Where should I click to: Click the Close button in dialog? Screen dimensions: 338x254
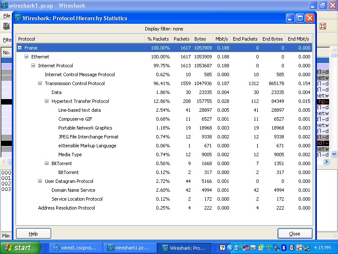(x=294, y=234)
